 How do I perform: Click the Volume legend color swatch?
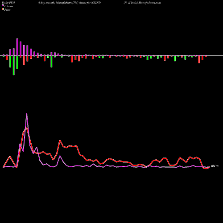click(3, 5)
